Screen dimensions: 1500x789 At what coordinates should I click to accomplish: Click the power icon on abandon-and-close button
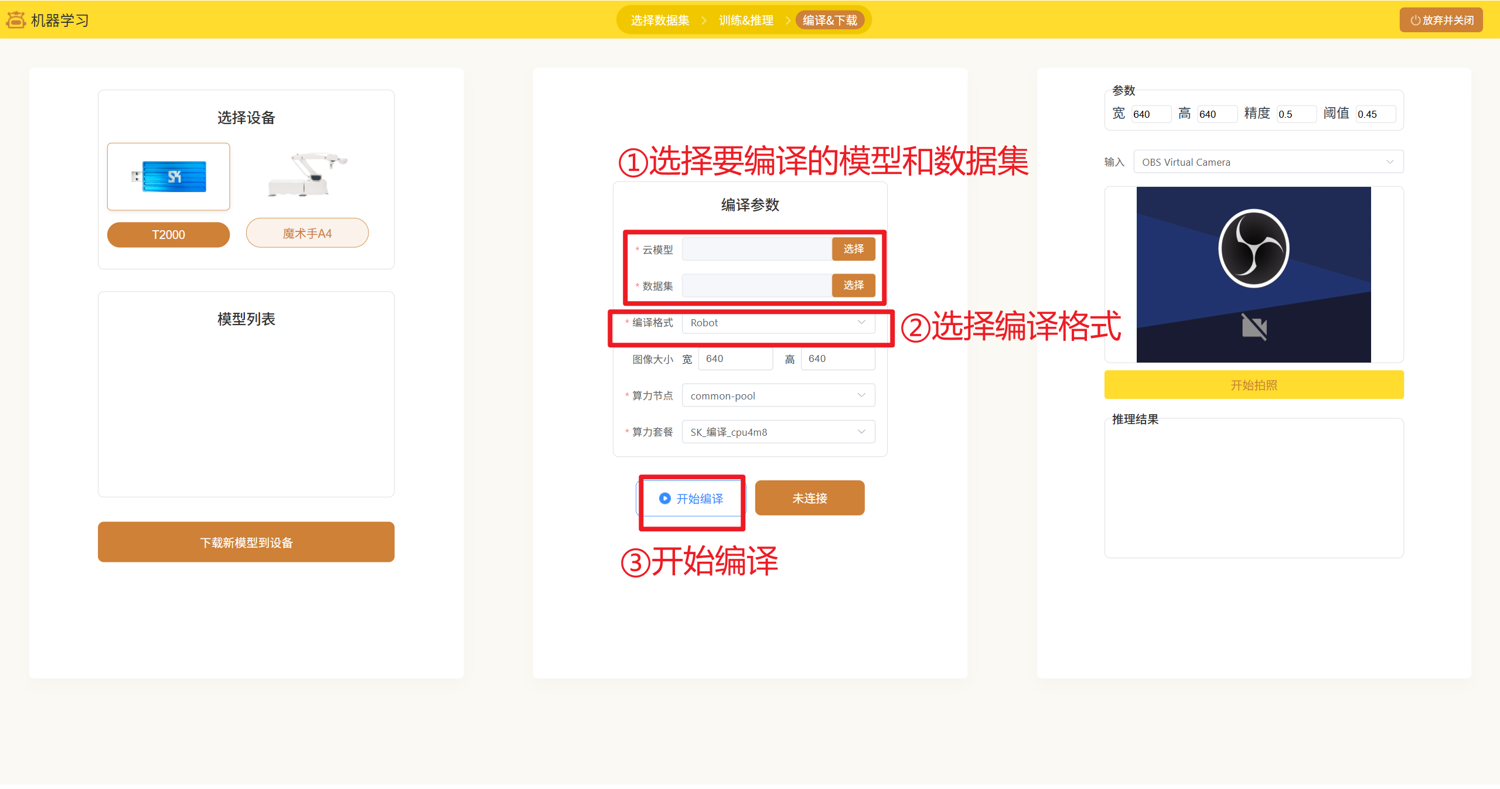coord(1414,21)
